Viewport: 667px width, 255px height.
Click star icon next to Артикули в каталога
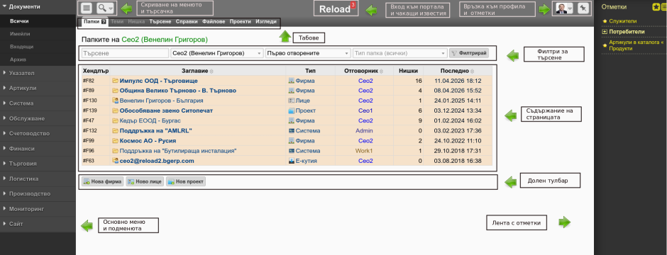605,45
